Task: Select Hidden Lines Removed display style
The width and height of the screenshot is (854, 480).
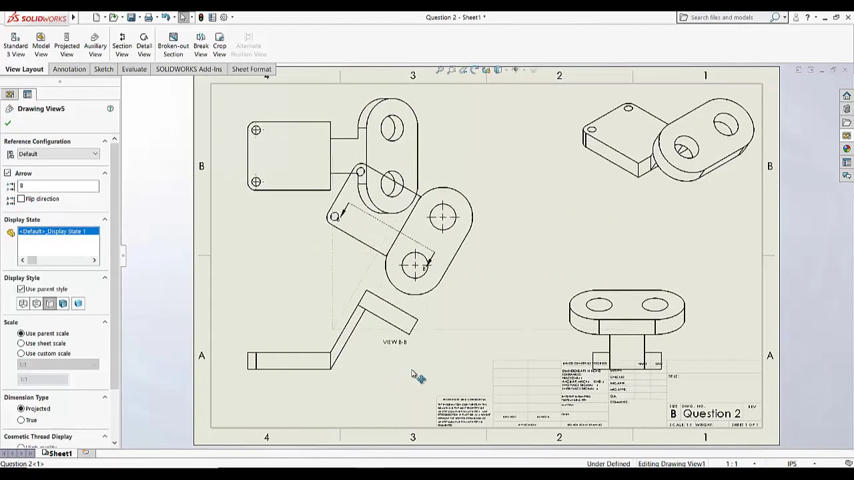Action: [50, 303]
